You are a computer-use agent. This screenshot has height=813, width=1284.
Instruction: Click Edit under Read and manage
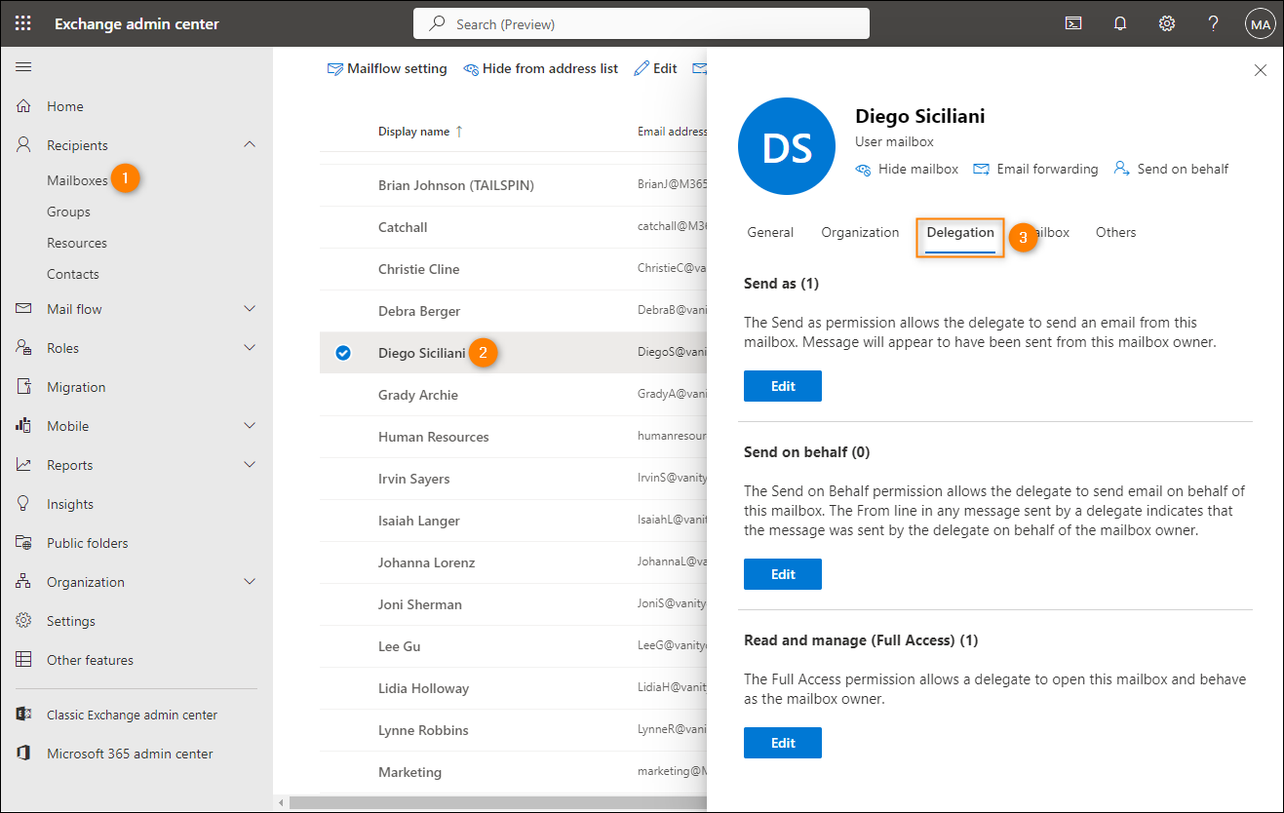pyautogui.click(x=783, y=743)
